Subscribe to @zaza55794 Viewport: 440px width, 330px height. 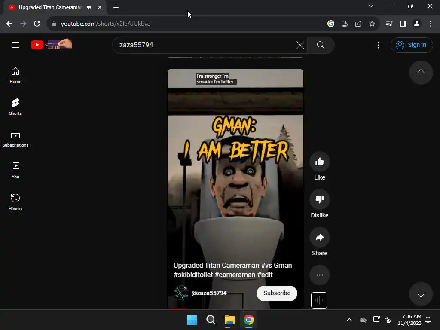[x=277, y=293]
